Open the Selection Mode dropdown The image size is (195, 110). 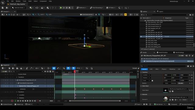(19, 8)
